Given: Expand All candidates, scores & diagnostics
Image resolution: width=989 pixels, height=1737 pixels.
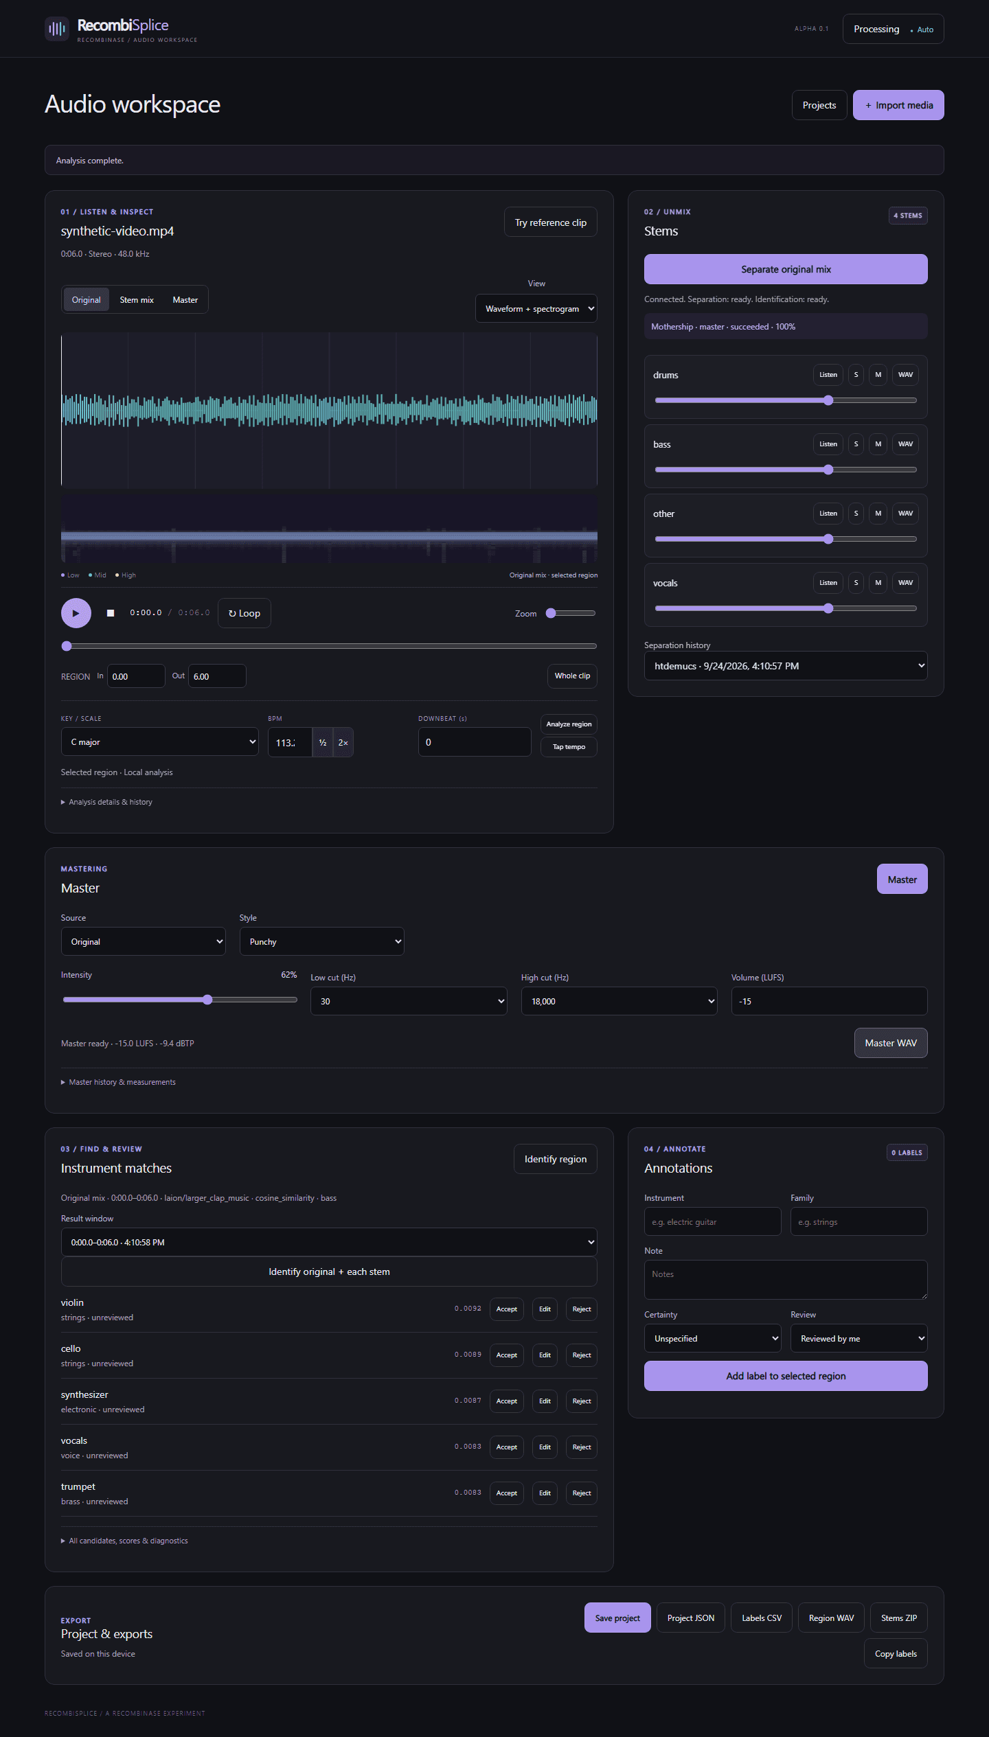Looking at the screenshot, I should tap(125, 1541).
